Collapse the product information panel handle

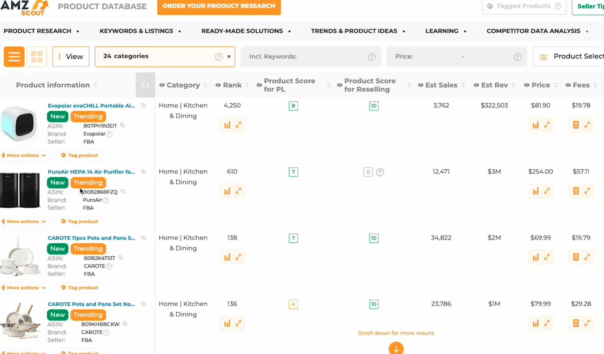[x=145, y=85]
